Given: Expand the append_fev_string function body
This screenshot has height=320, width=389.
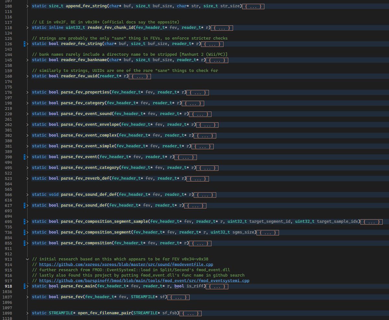Looking at the screenshot, I should pyautogui.click(x=27, y=6).
